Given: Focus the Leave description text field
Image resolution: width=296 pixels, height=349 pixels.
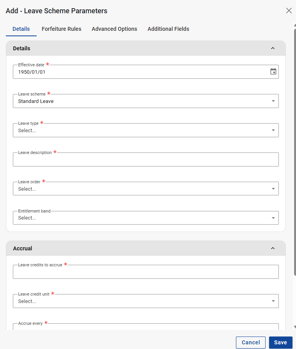Looking at the screenshot, I should 145,160.
